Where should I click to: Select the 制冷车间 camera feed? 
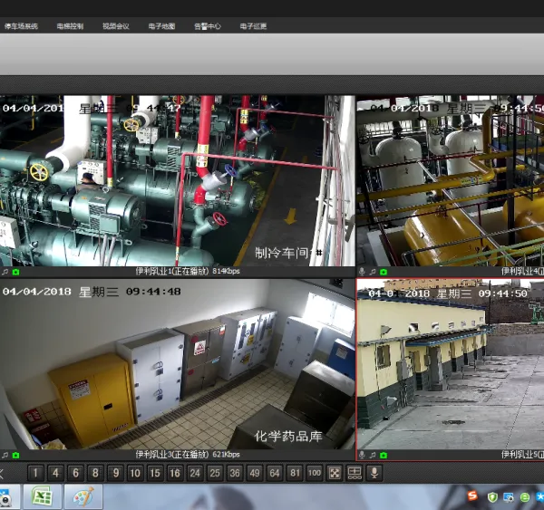(x=178, y=180)
